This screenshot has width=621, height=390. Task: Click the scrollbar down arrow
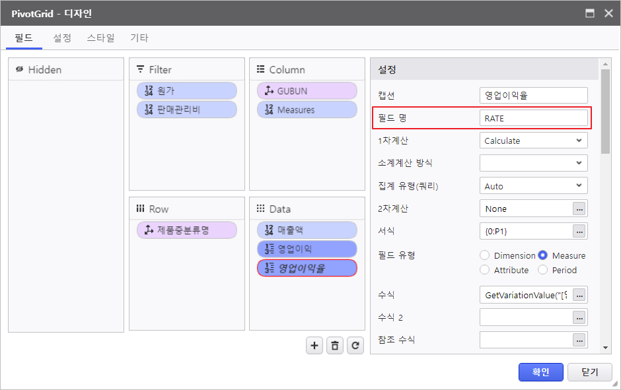point(605,348)
